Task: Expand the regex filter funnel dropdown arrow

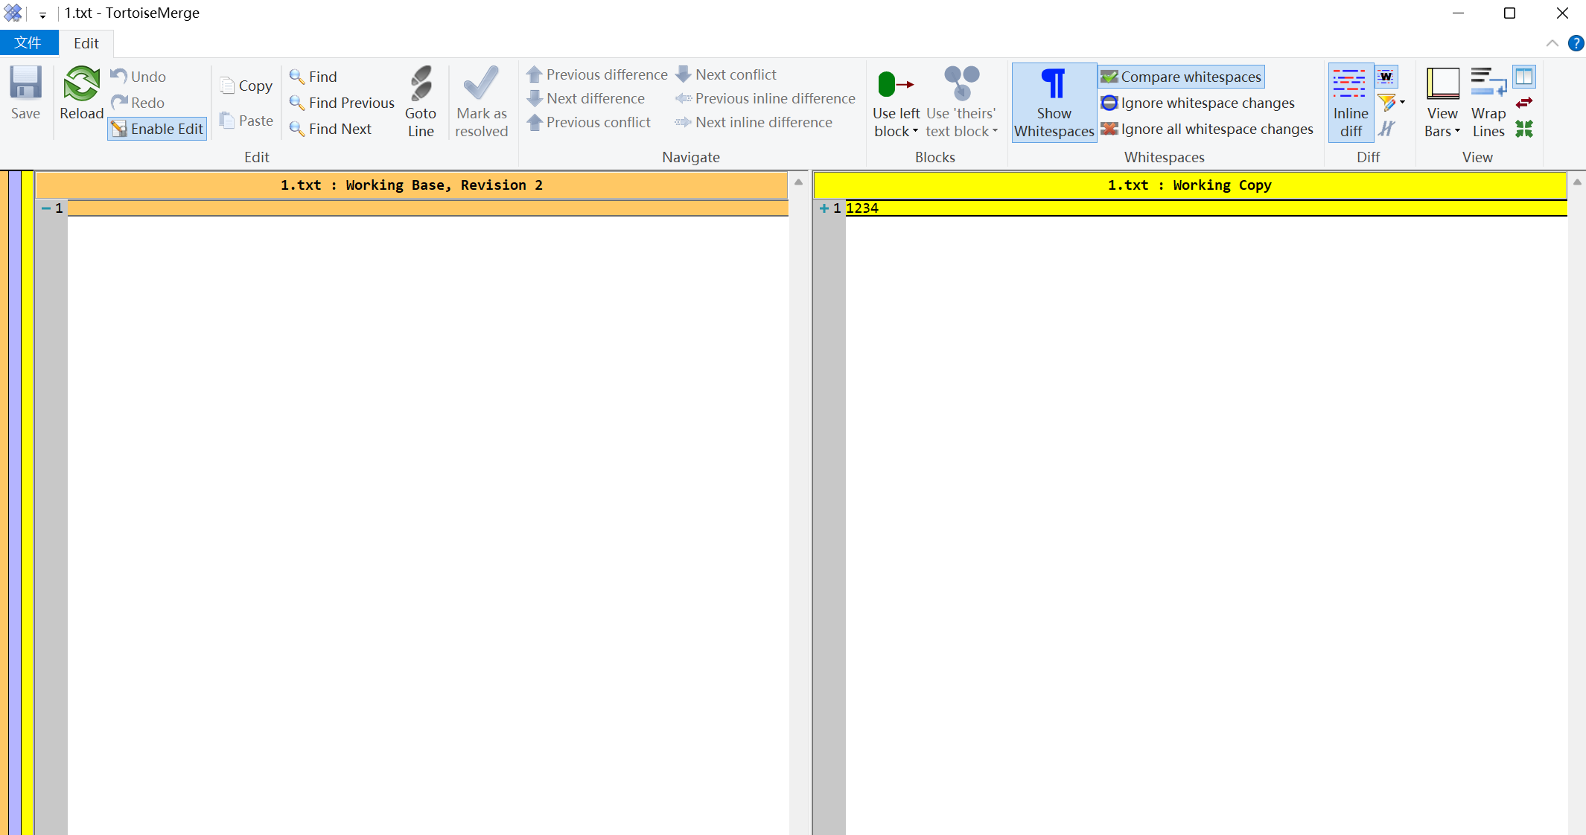Action: pos(1403,103)
